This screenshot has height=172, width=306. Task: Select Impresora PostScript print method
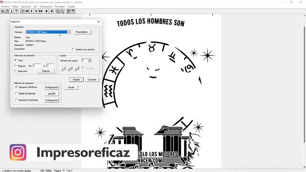[x=16, y=100]
